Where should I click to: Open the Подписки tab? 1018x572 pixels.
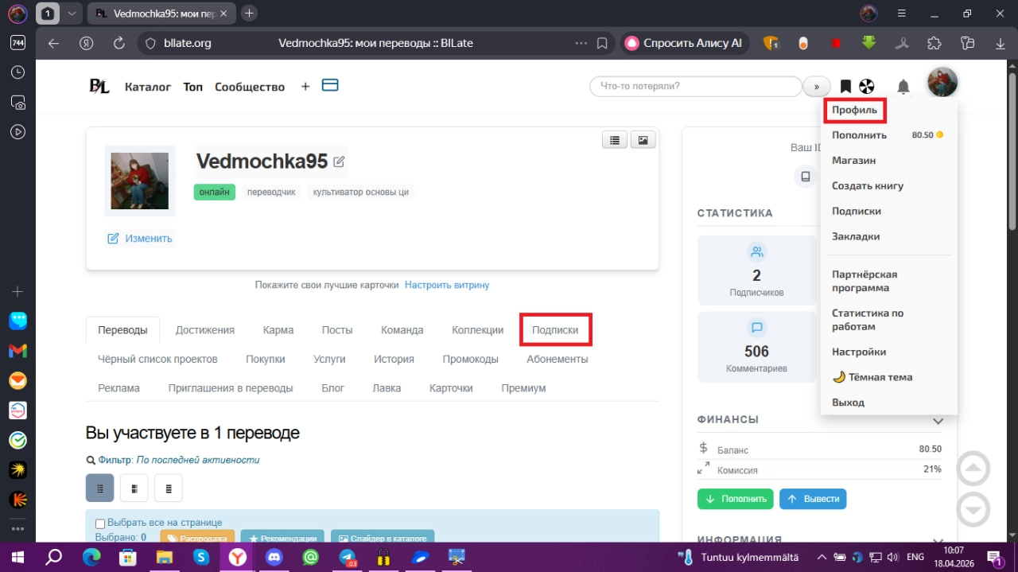pyautogui.click(x=555, y=330)
